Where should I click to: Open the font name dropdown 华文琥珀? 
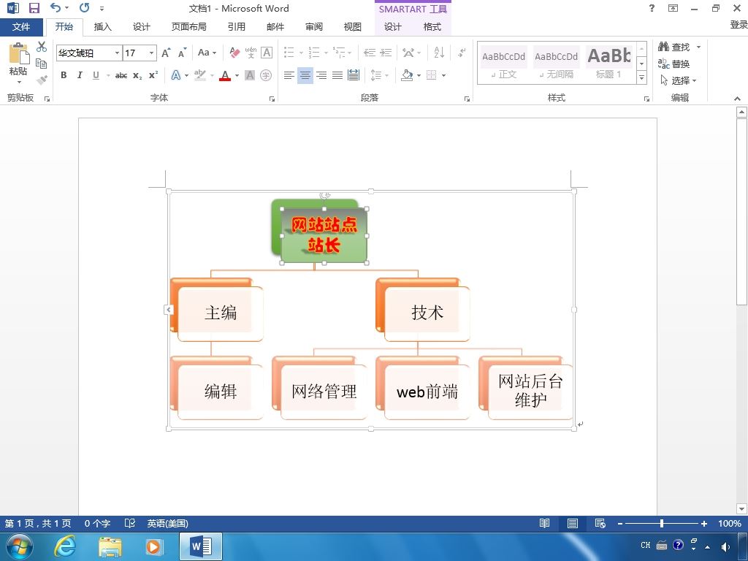[x=89, y=53]
